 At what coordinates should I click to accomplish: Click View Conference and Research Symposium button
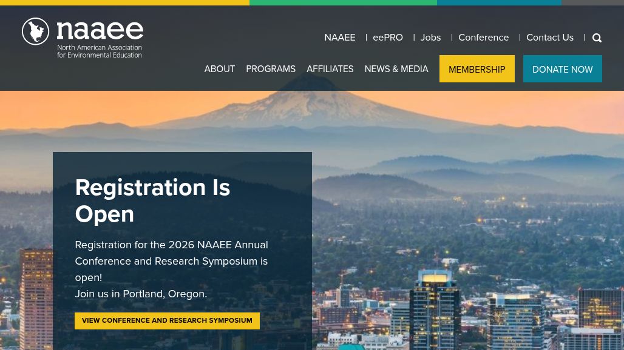point(167,321)
